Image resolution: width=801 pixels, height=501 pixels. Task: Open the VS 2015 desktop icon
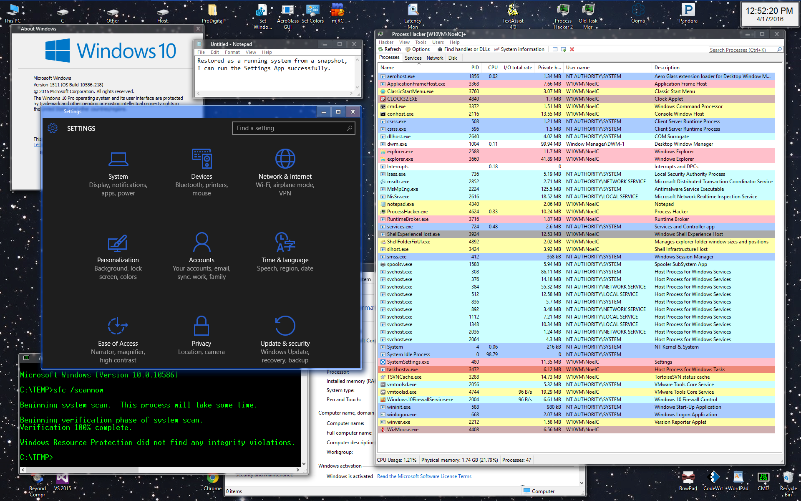click(x=63, y=481)
